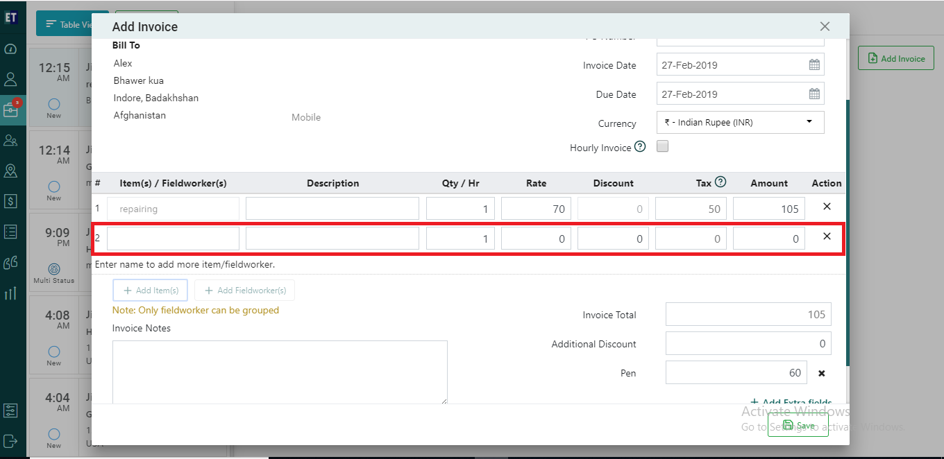The width and height of the screenshot is (944, 459).
Task: Open the dollar invoice icon in sidebar
Action: tap(10, 201)
